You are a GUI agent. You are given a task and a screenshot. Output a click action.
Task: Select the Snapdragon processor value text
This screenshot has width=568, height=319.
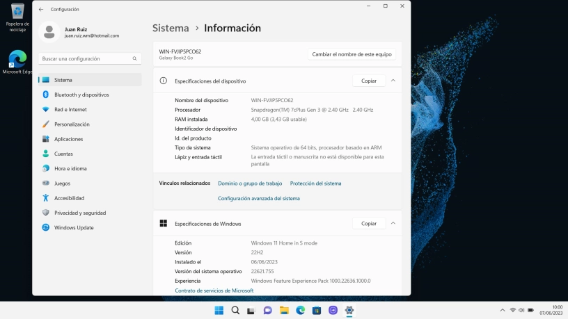pyautogui.click(x=312, y=110)
